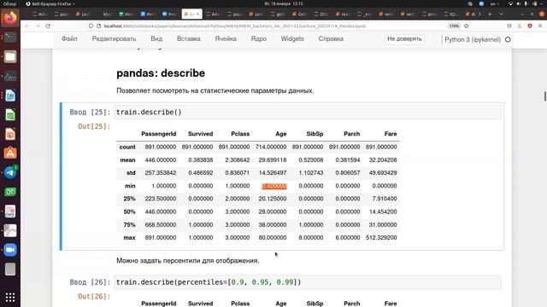Viewport: 547px width, 307px height.
Task: Show all applications grid
Action: click(10, 297)
